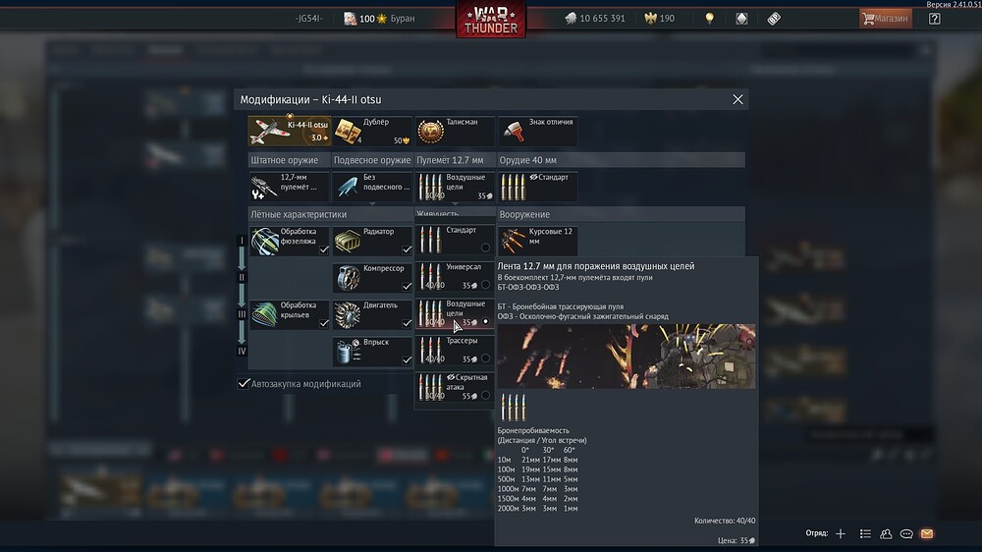The height and width of the screenshot is (552, 982).
Task: Open the contacts icon in bottom bar
Action: pyautogui.click(x=886, y=534)
